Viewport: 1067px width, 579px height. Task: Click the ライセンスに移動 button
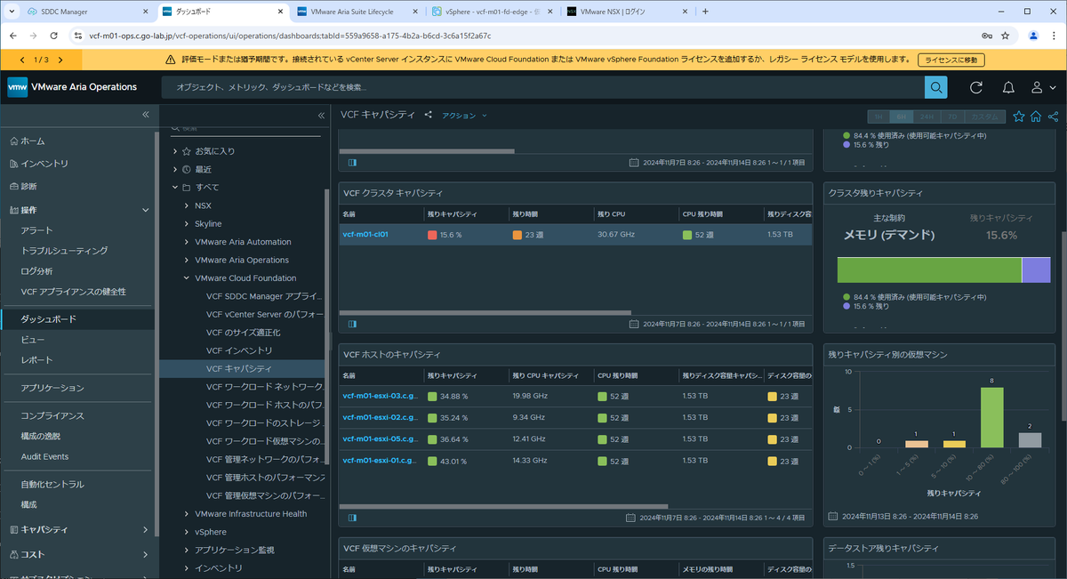(x=951, y=60)
